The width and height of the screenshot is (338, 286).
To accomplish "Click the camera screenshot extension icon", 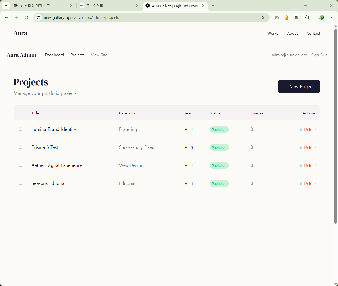I will click(x=276, y=17).
